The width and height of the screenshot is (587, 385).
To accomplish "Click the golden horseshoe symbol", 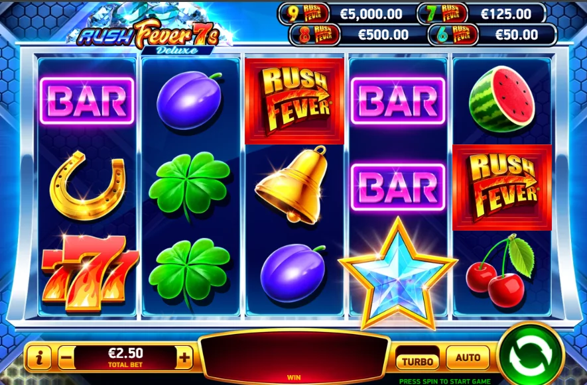I will (x=88, y=186).
